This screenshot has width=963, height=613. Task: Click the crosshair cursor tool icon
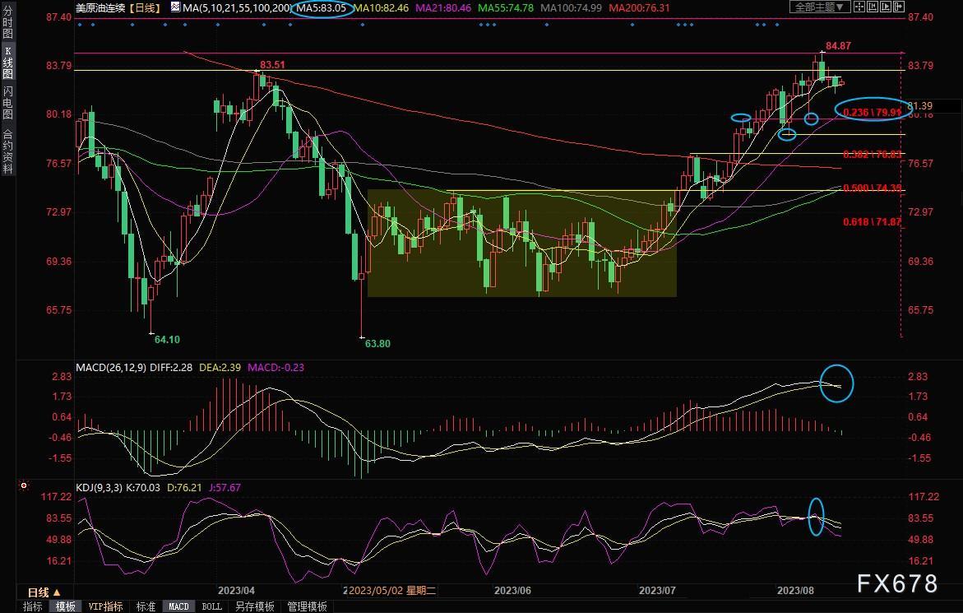[859, 7]
